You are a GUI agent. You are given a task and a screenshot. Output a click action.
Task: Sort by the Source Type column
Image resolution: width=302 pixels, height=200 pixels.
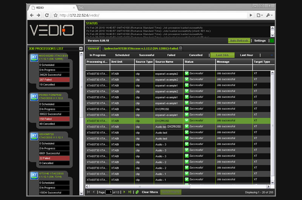144,62
